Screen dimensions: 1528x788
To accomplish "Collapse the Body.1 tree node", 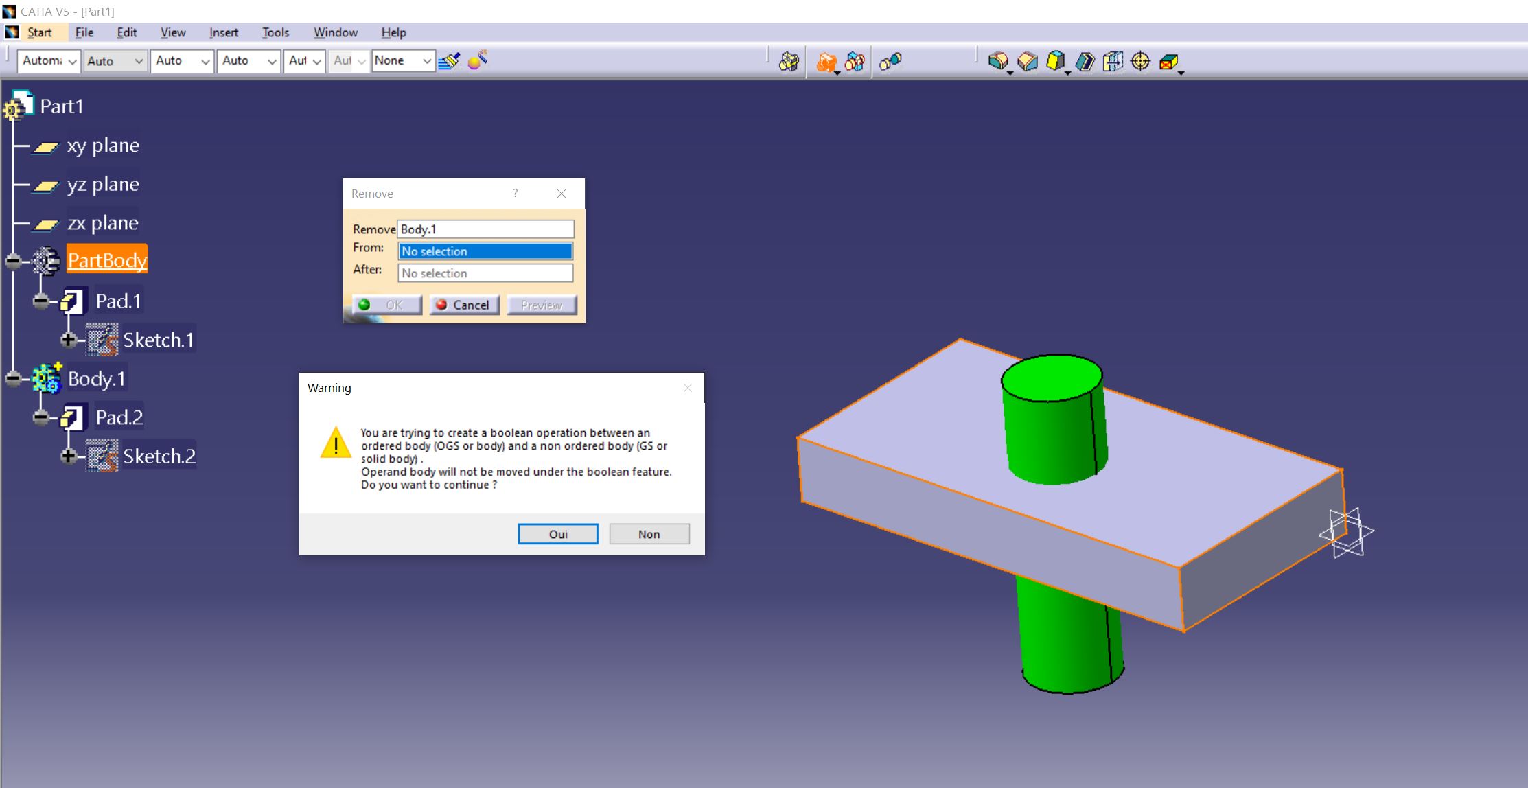I will click(x=13, y=378).
